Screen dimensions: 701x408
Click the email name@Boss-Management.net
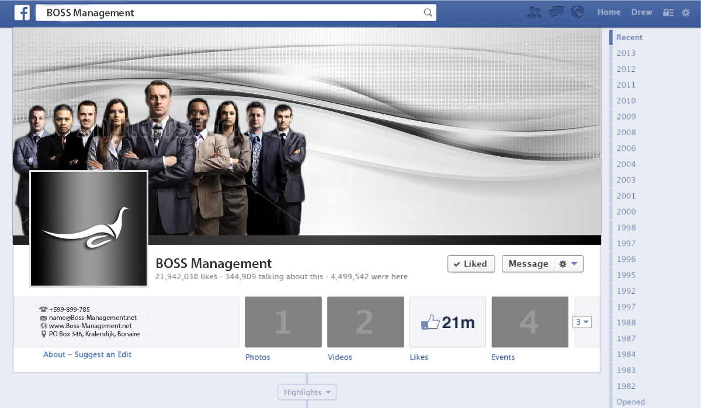(x=92, y=318)
